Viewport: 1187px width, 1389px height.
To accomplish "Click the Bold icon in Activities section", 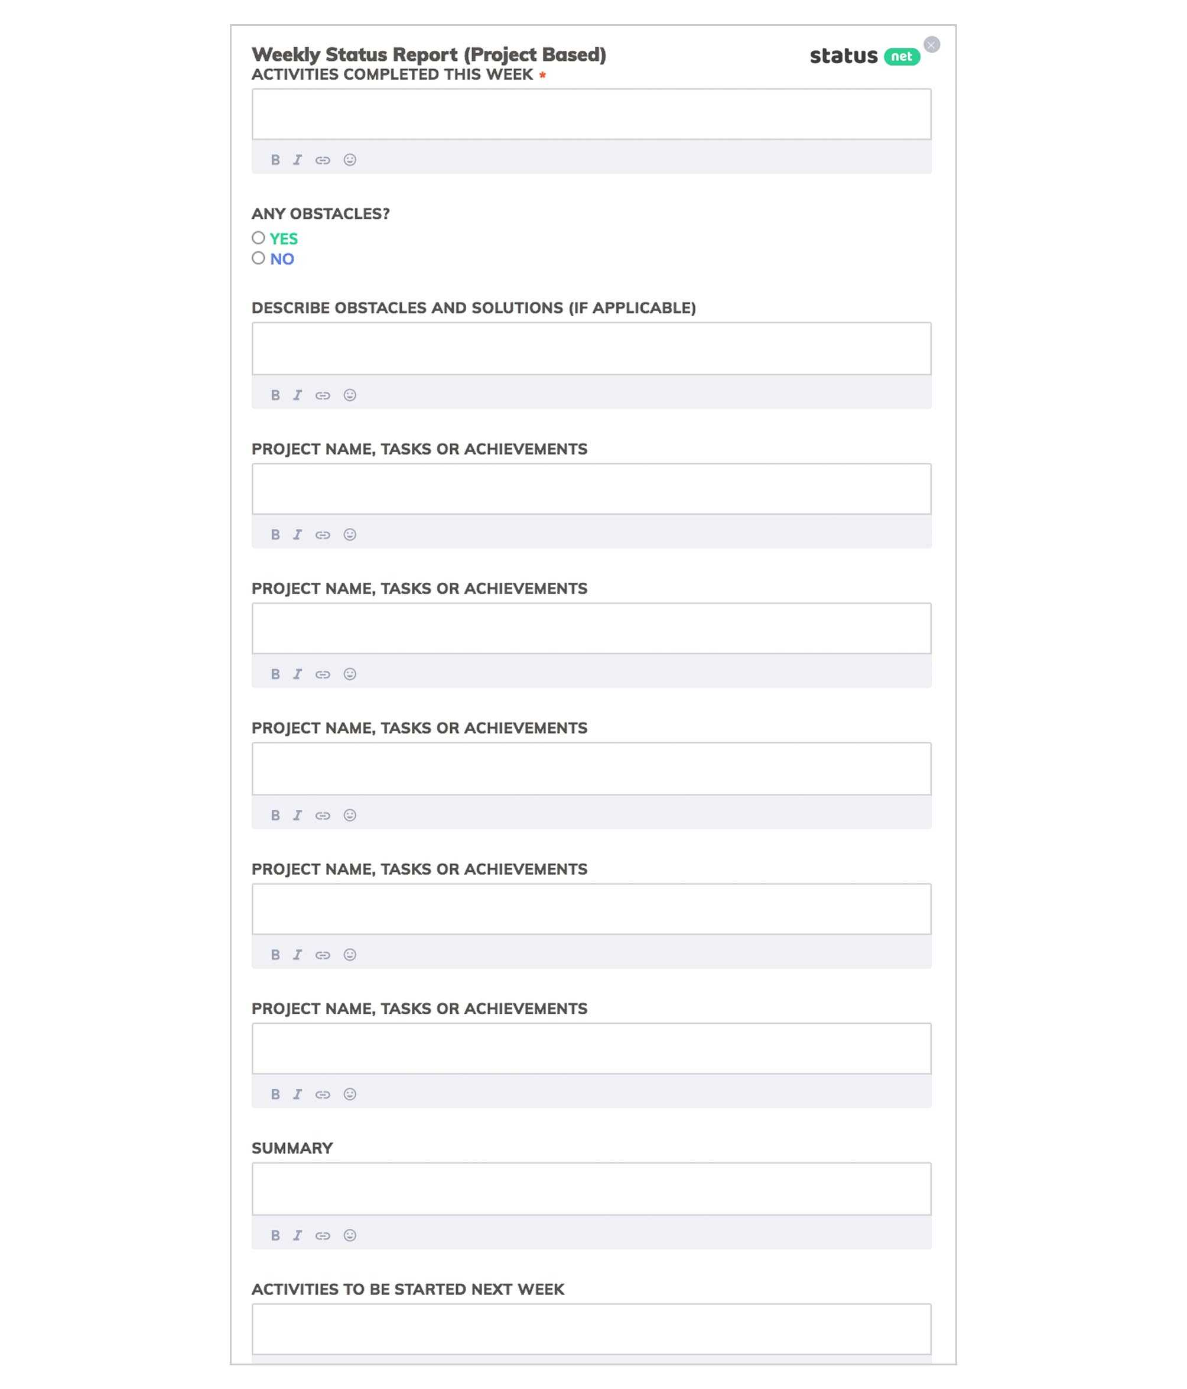I will tap(274, 159).
